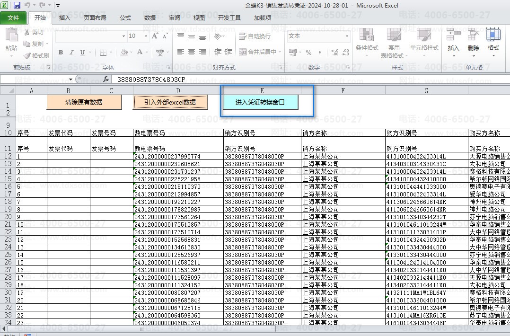This screenshot has width=510, height=336.
Task: Open the 文件 menu tab
Action: (x=13, y=18)
